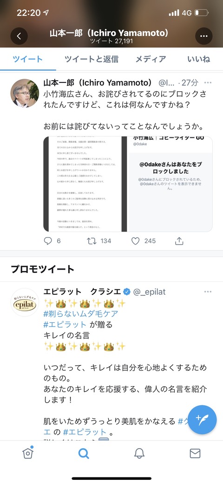Open the Search tab magnifier icon

coord(84,453)
